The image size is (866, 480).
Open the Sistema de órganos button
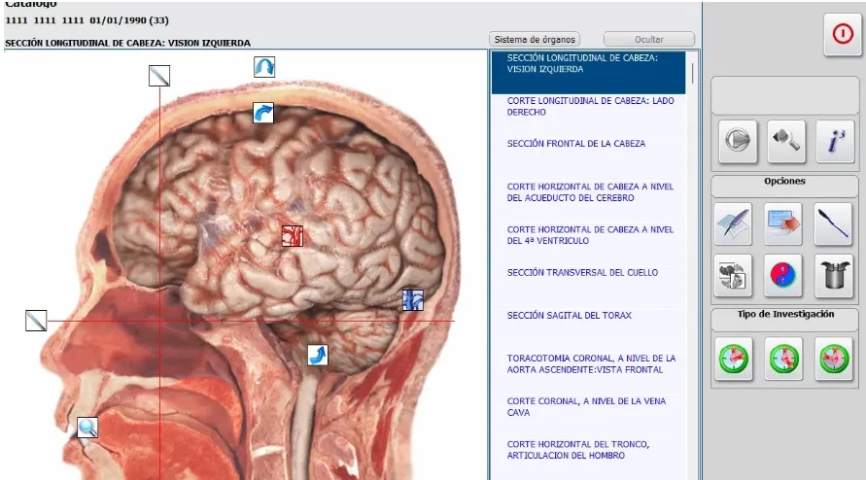tap(535, 40)
